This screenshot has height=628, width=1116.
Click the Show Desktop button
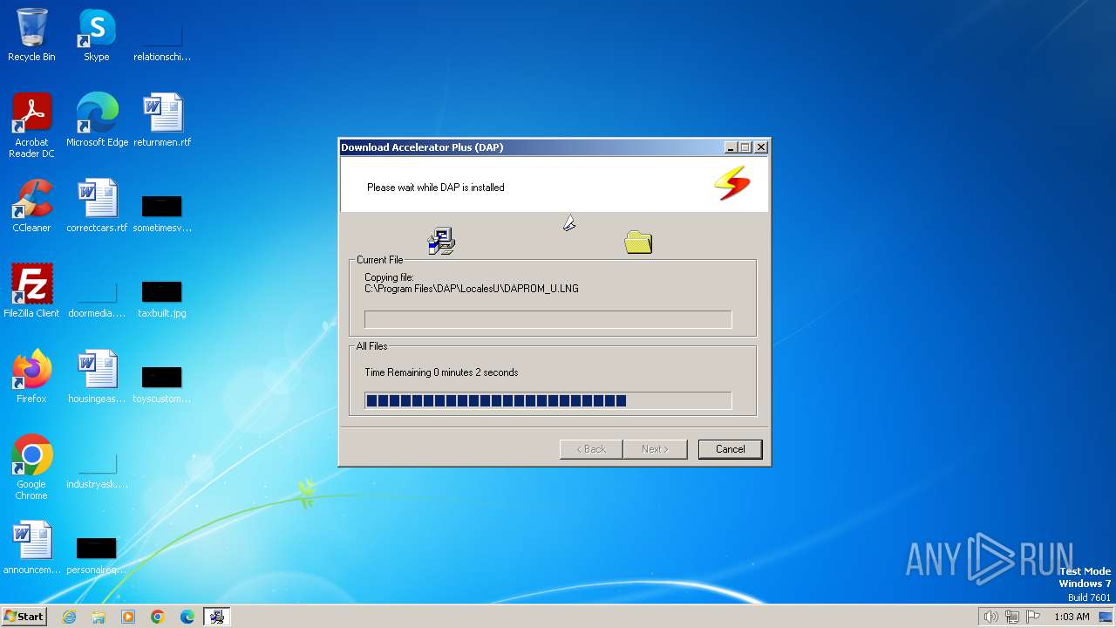click(1106, 617)
